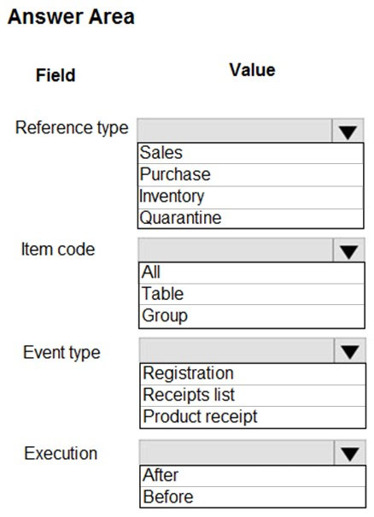
Task: Click the Event type value field
Action: tap(237, 351)
